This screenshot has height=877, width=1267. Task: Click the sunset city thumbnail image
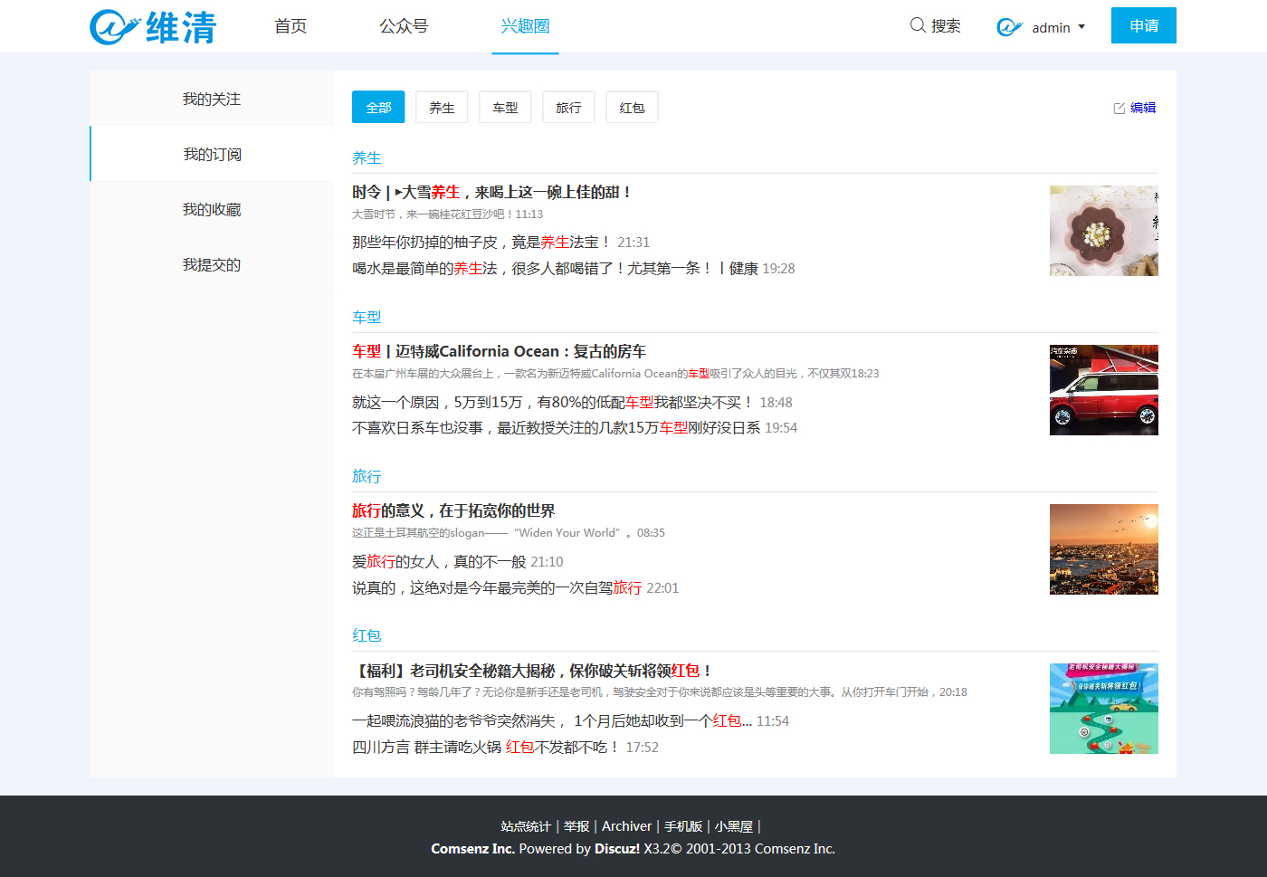[x=1104, y=549]
